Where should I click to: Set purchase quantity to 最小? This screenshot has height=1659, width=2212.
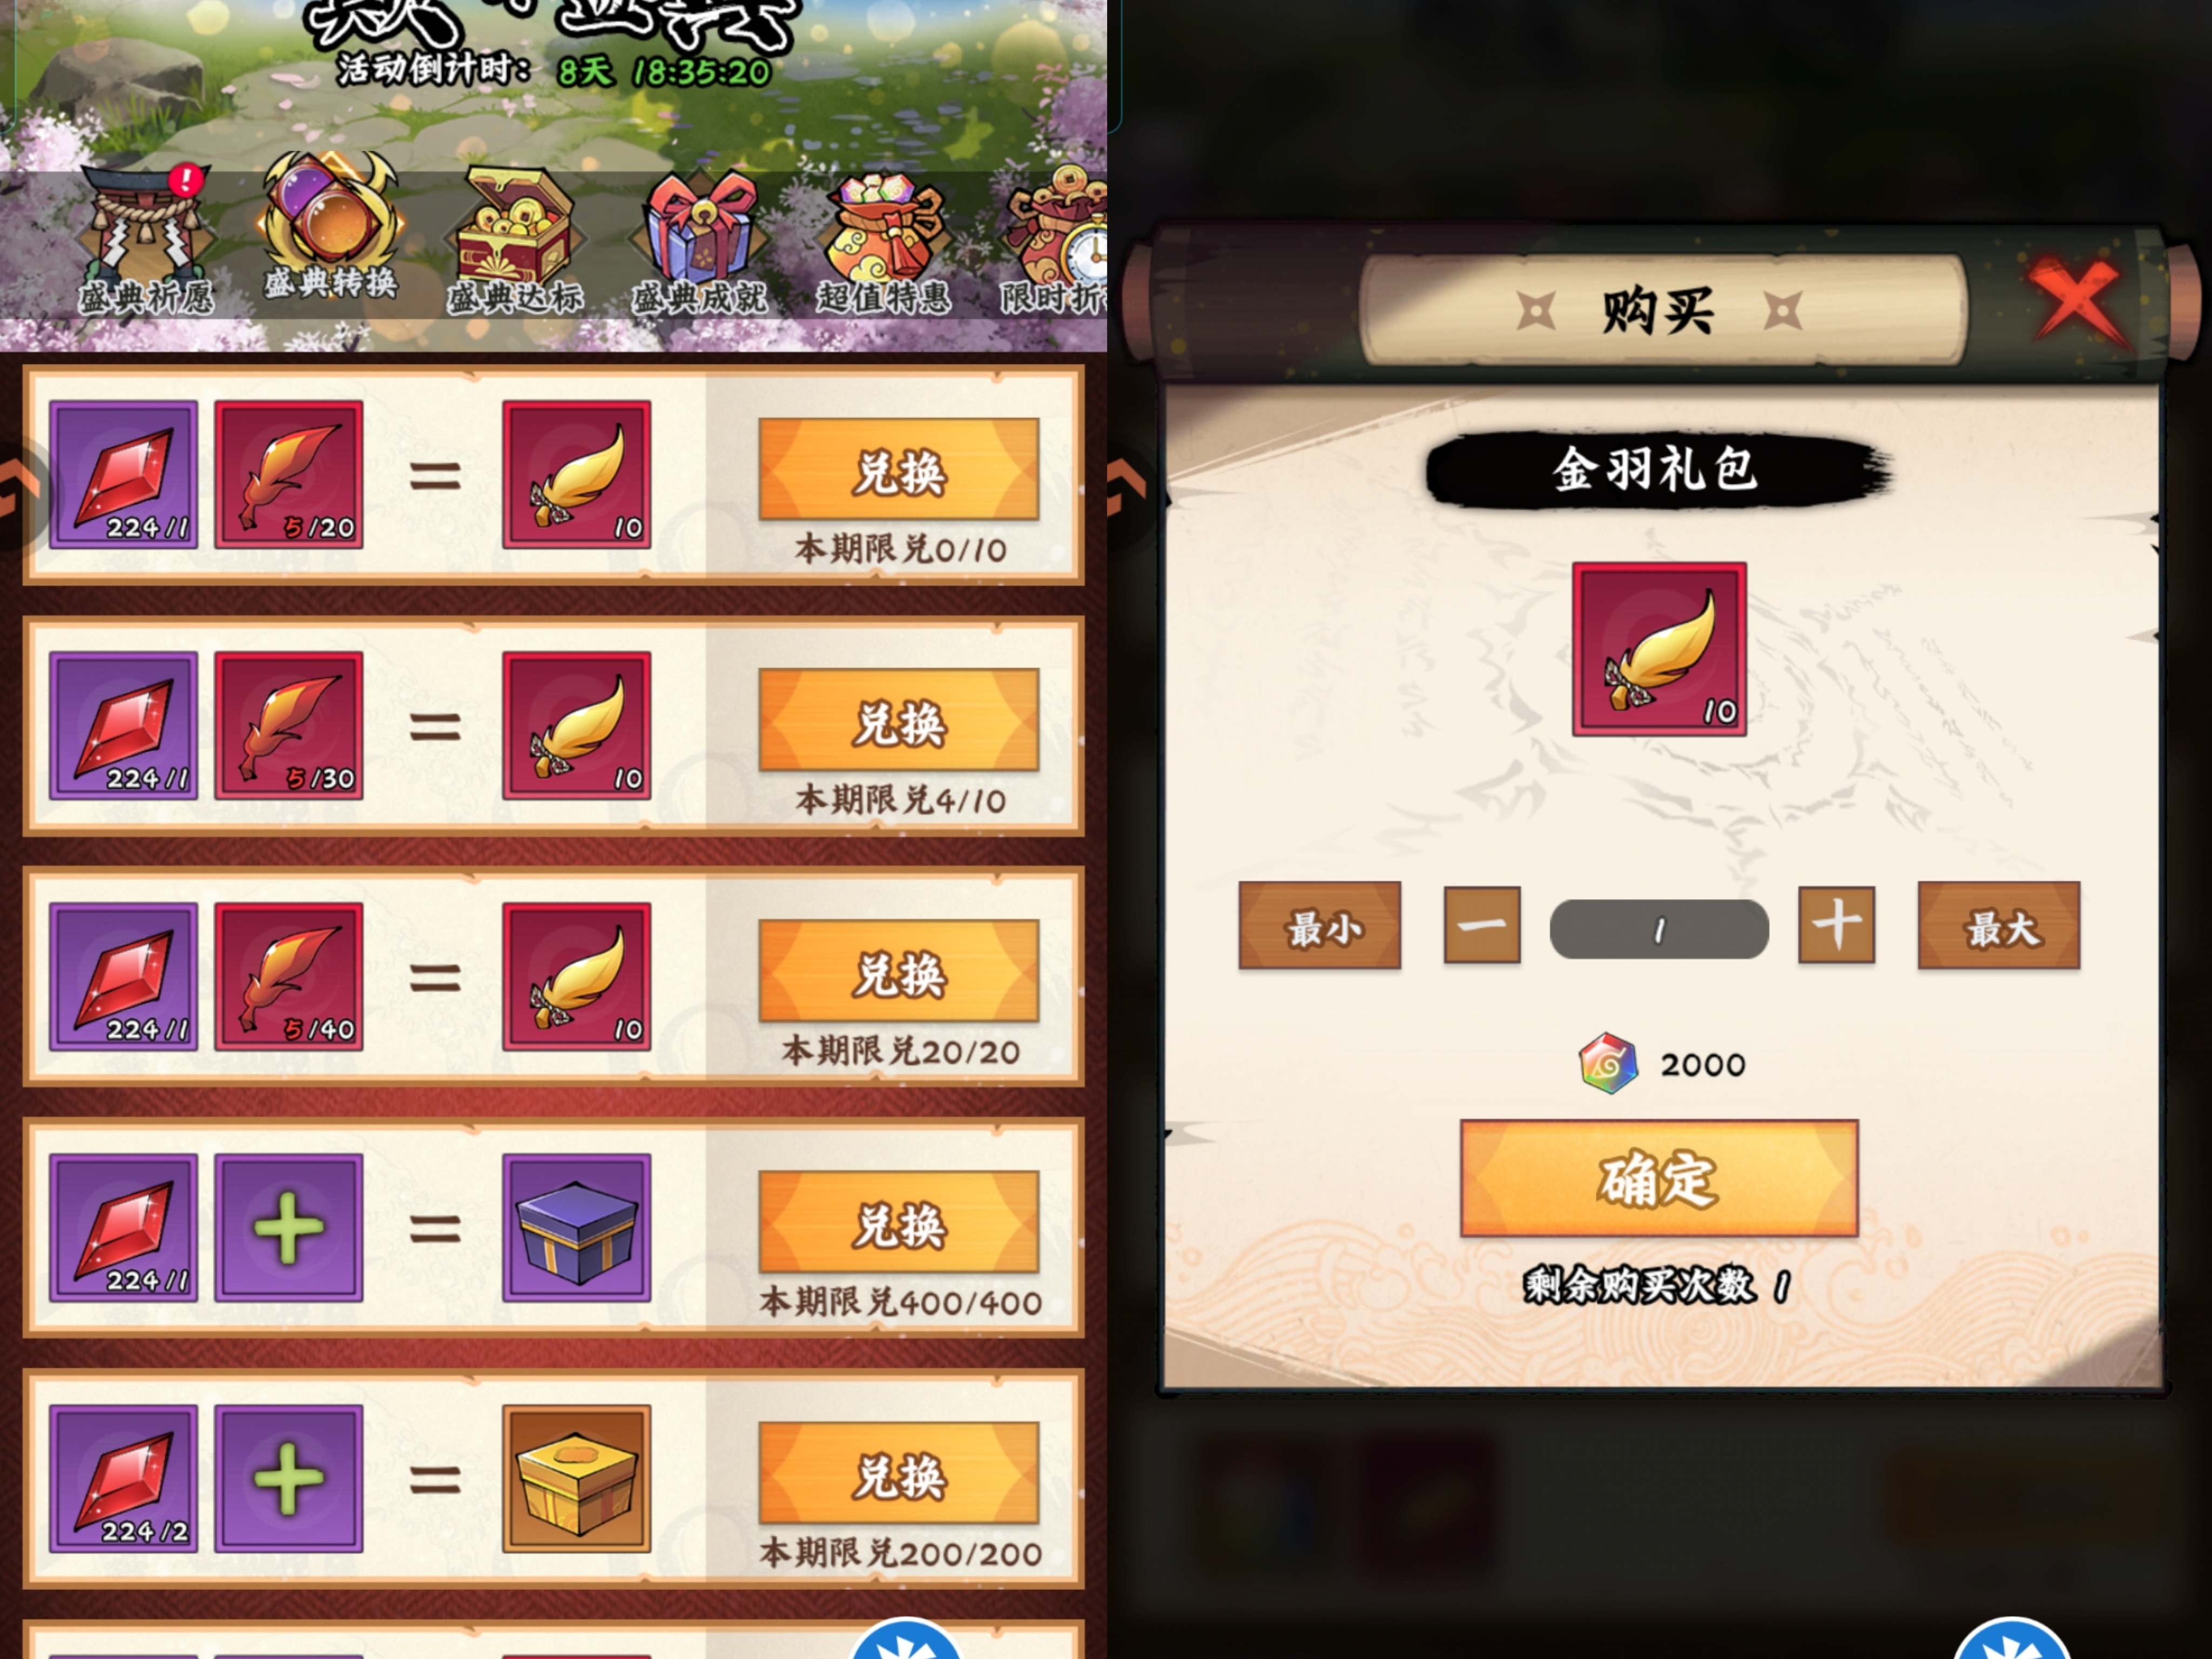[x=1320, y=926]
